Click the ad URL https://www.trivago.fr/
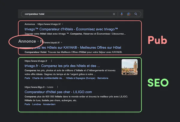Viewport: 180px width, 122px height. [x=49, y=24]
